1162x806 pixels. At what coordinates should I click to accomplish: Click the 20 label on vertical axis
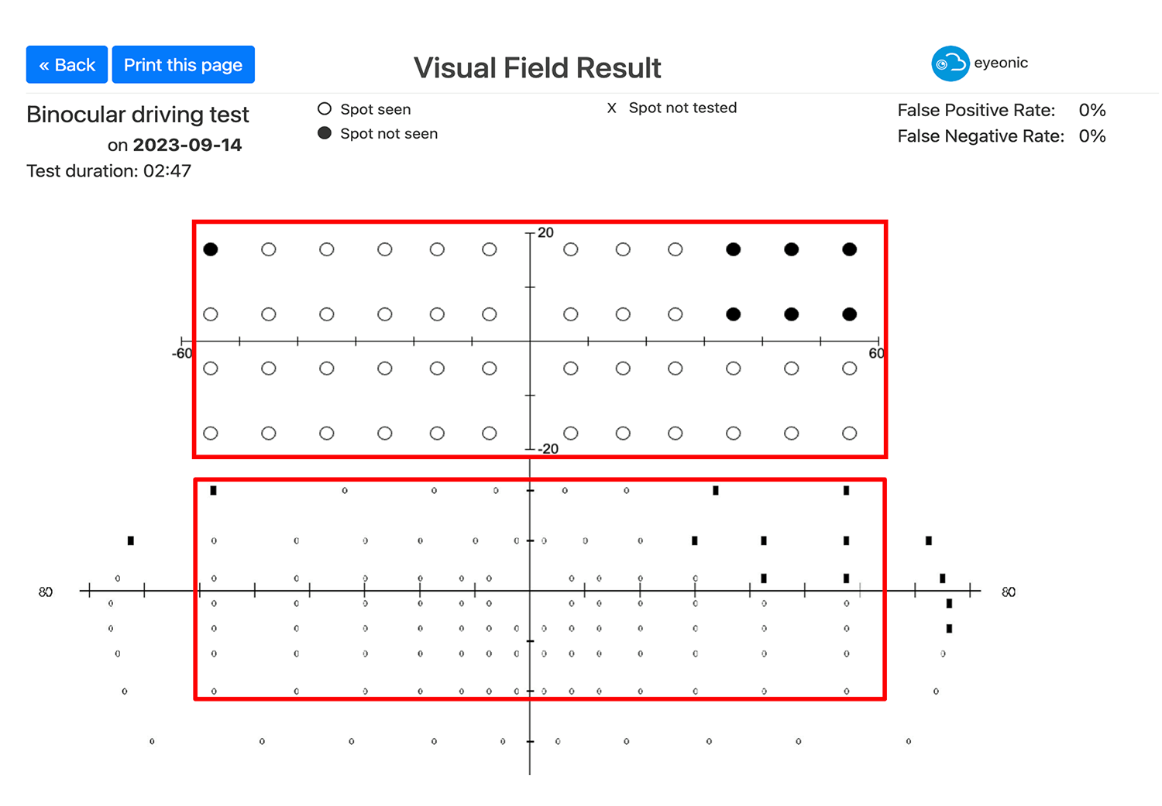click(546, 232)
